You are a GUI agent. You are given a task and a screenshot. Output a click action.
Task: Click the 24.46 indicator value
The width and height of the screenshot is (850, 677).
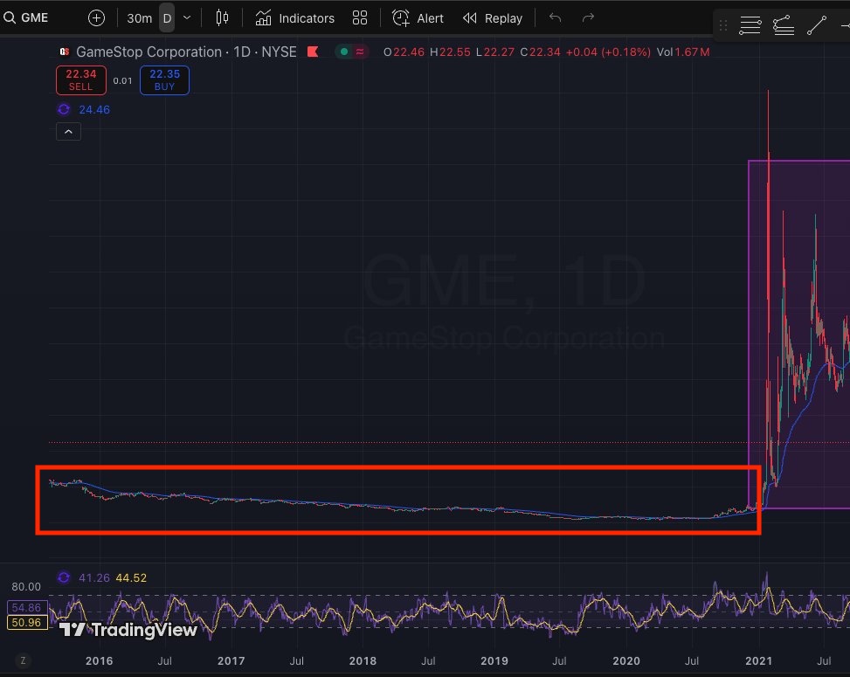point(94,110)
